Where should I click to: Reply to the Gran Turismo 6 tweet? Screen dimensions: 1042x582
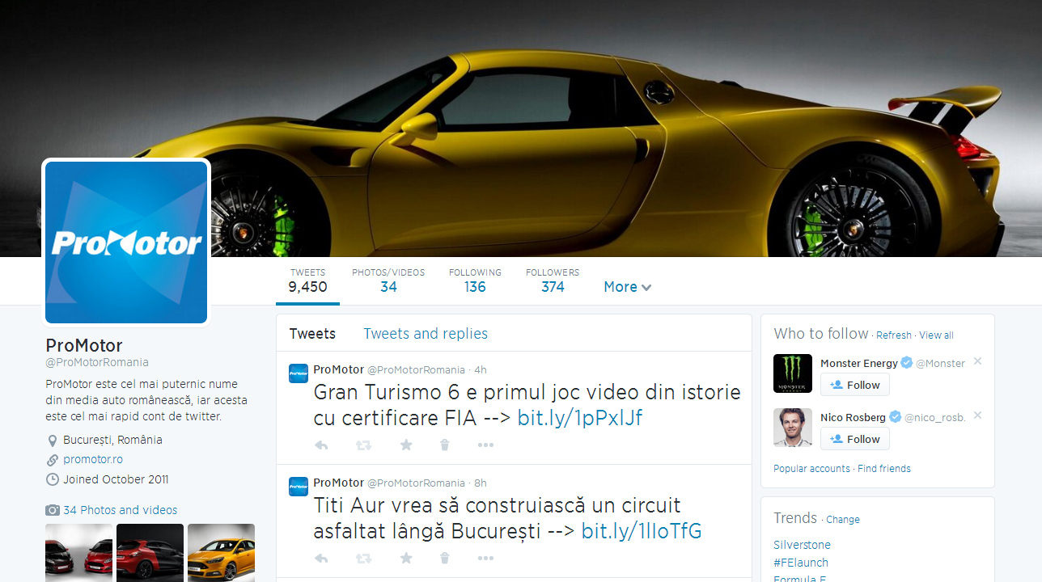point(321,445)
